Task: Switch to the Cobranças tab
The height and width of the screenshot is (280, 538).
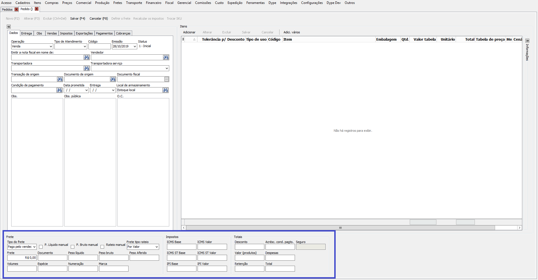Action: pos(123,33)
